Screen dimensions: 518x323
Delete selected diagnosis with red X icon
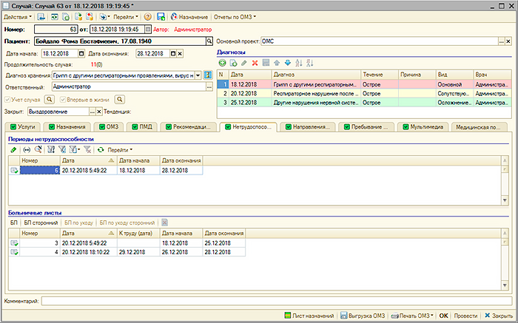pyautogui.click(x=255, y=64)
